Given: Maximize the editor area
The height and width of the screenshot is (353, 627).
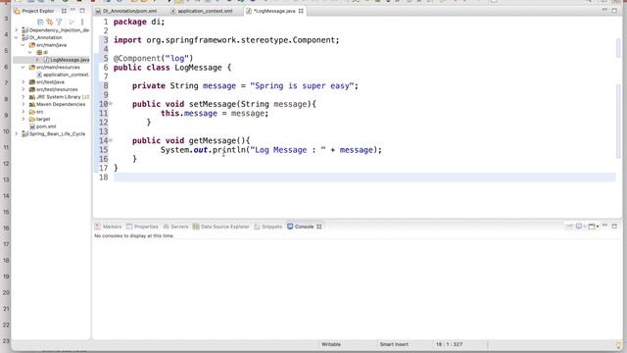Looking at the screenshot, I should (614, 11).
